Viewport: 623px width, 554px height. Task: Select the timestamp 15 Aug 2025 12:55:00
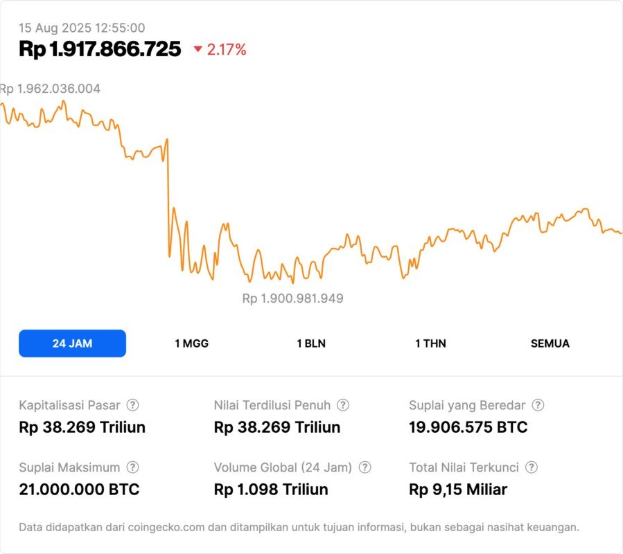(x=81, y=28)
